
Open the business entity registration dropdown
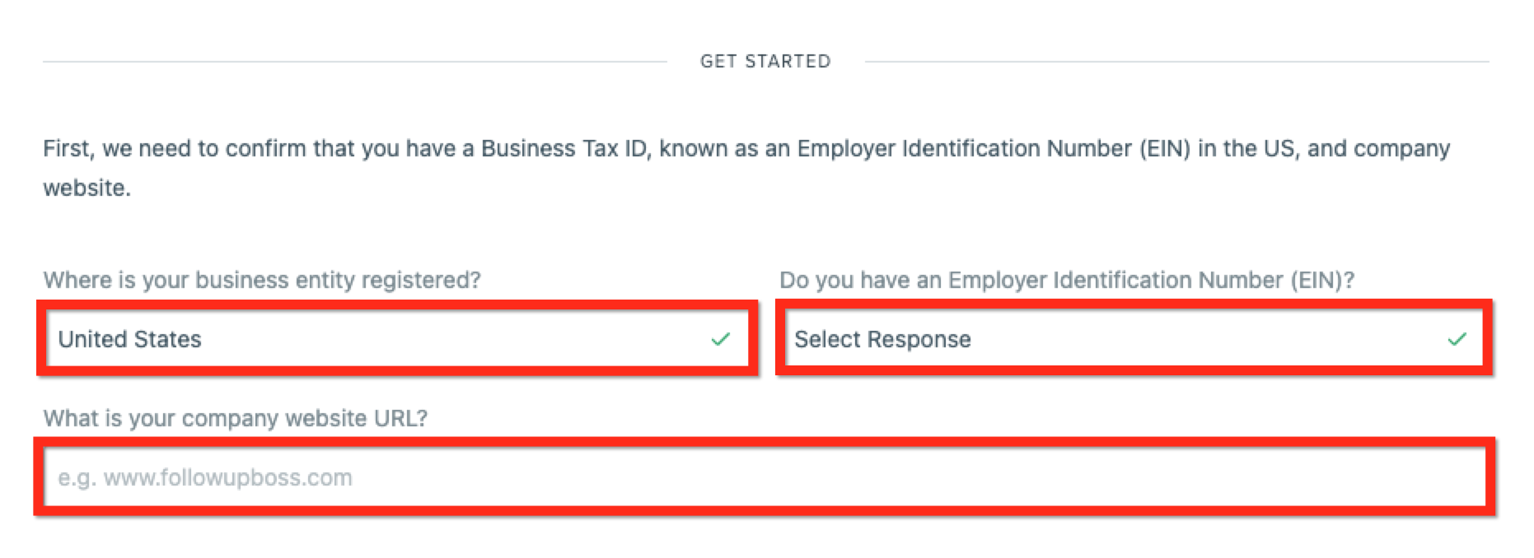(x=395, y=340)
